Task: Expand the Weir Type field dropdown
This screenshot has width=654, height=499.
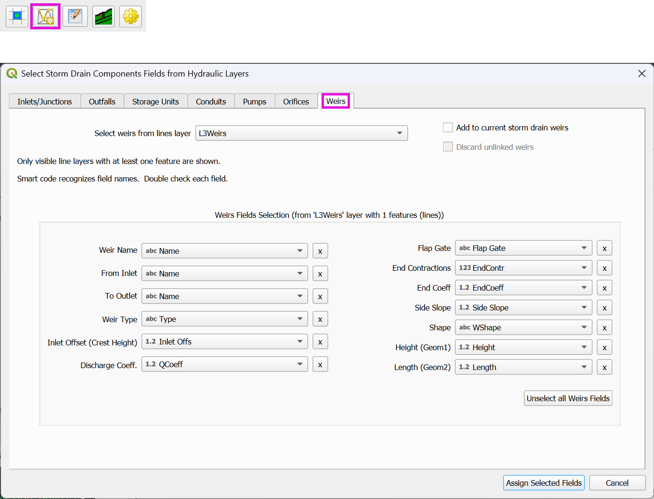Action: (225, 319)
